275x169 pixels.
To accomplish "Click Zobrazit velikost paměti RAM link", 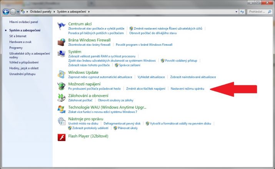I will (102, 56).
